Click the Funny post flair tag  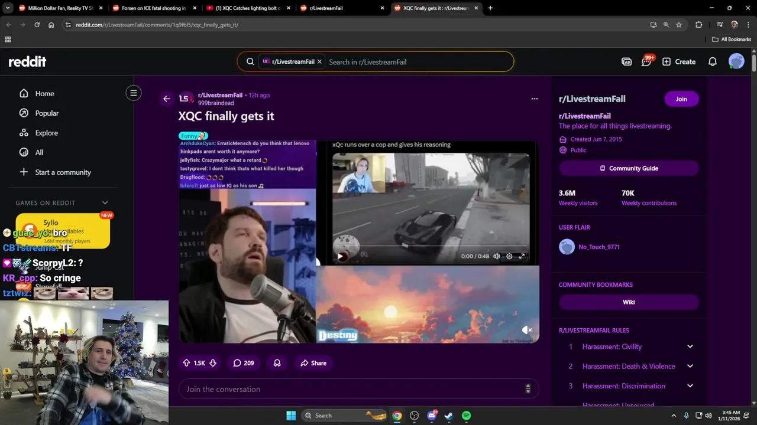coord(193,136)
